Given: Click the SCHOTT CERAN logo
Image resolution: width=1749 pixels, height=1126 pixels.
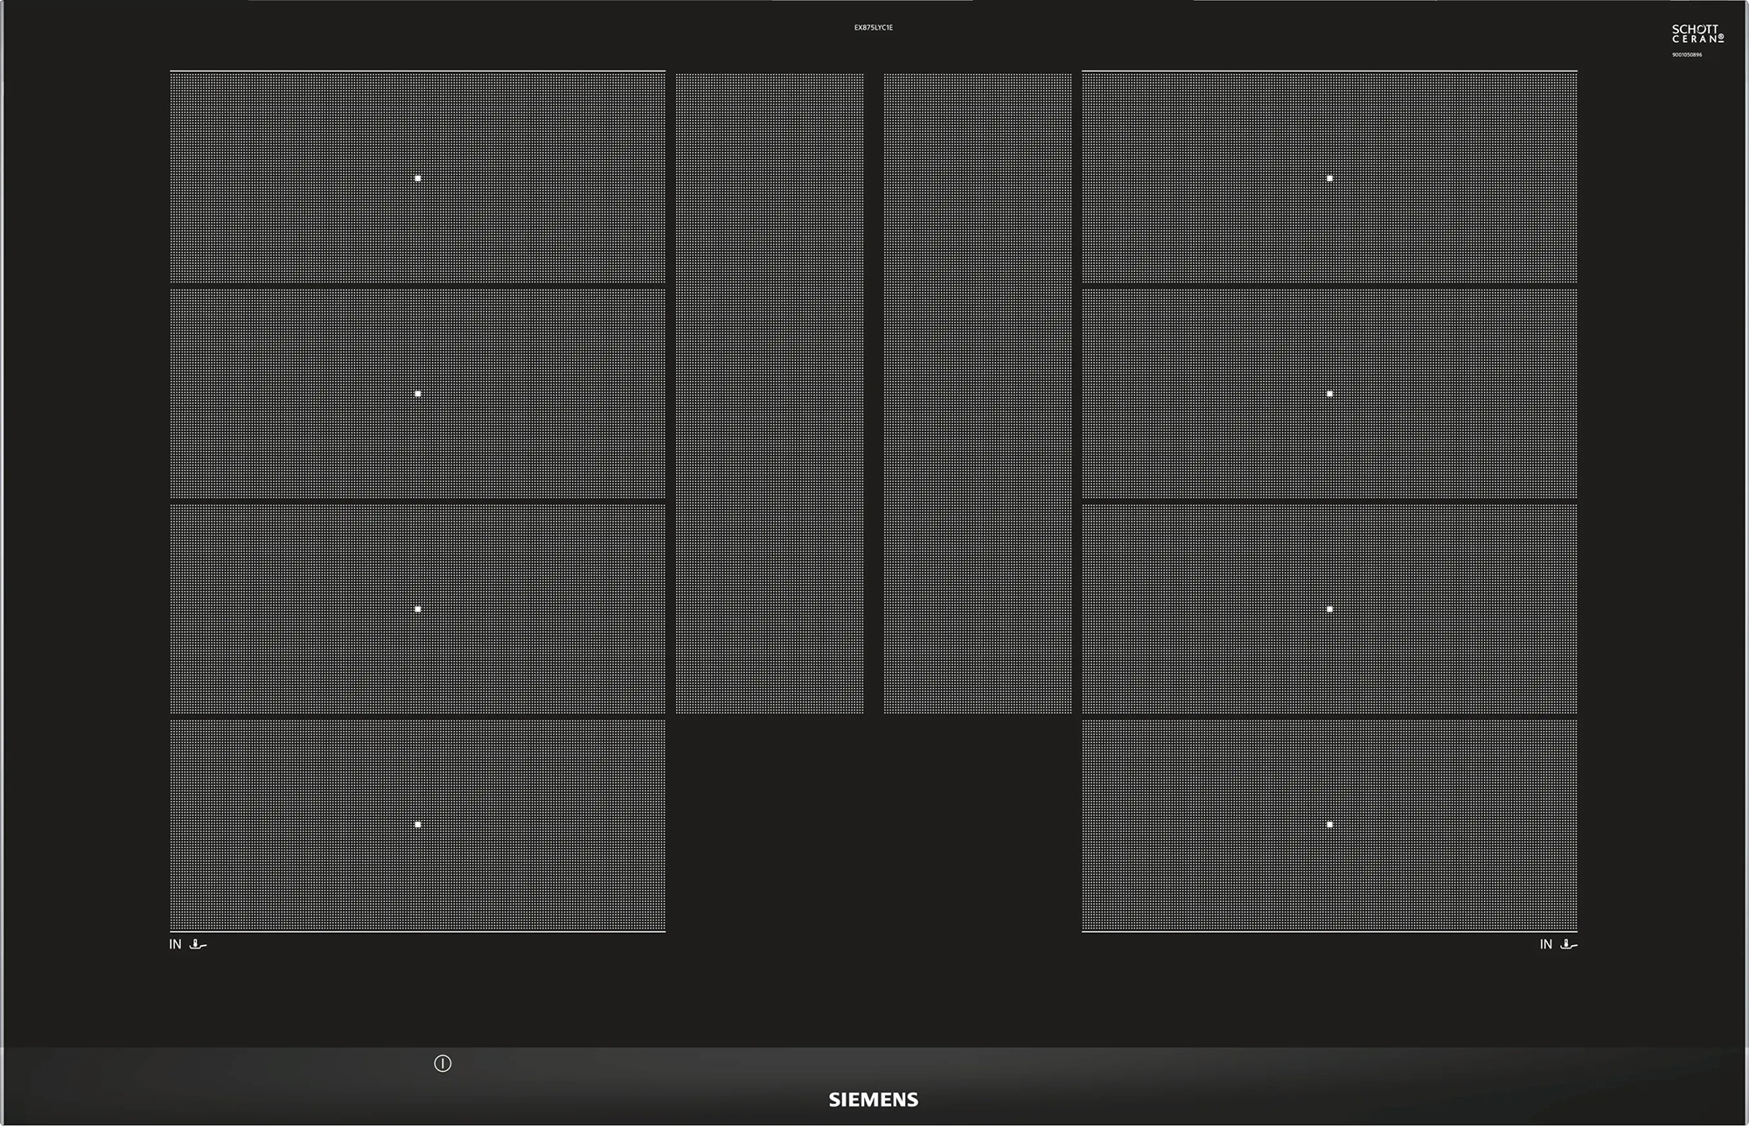Looking at the screenshot, I should 1697,34.
